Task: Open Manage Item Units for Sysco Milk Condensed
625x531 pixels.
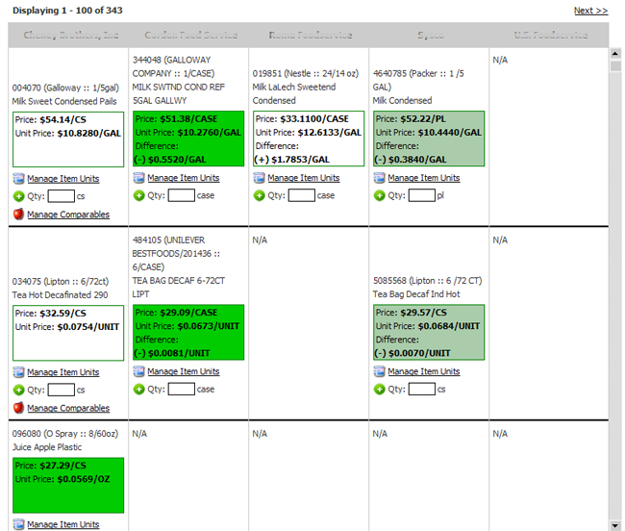Action: pos(424,178)
